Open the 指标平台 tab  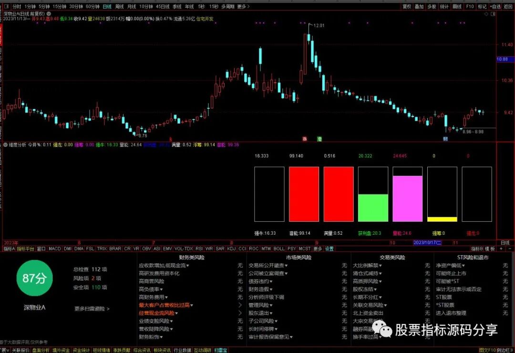pyautogui.click(x=26, y=249)
